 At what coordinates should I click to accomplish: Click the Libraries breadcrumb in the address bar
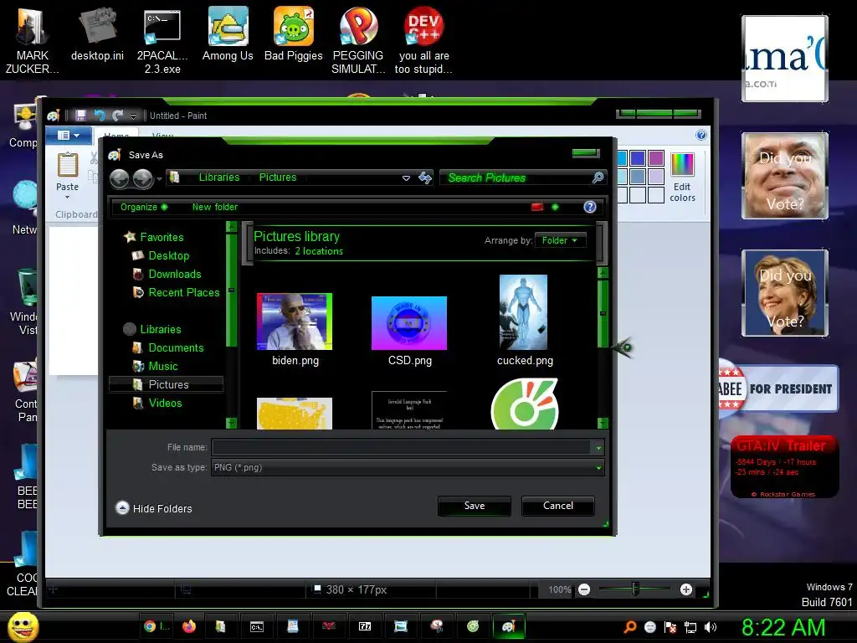[219, 177]
